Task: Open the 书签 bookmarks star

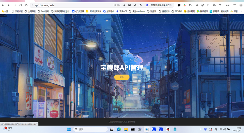Action: tap(5, 12)
